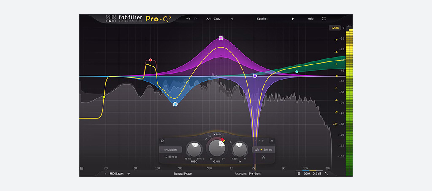
Task: Click the resize arrows icon at bottom right
Action: tap(327, 174)
